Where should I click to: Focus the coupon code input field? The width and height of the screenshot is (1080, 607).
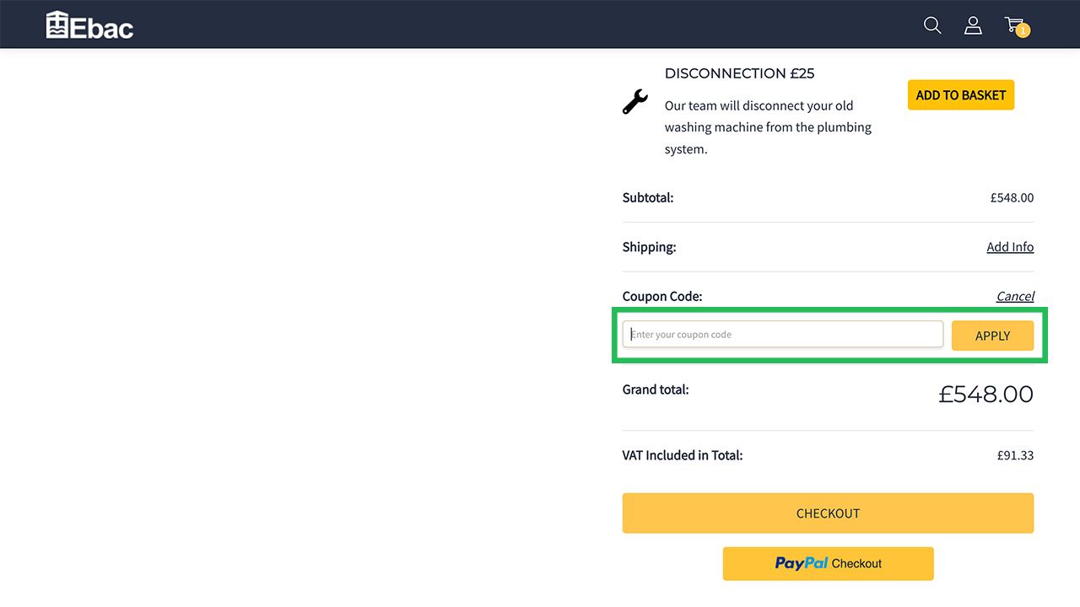point(782,335)
